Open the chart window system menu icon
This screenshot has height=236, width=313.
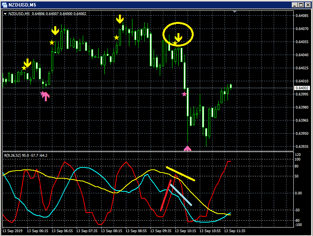[4, 5]
